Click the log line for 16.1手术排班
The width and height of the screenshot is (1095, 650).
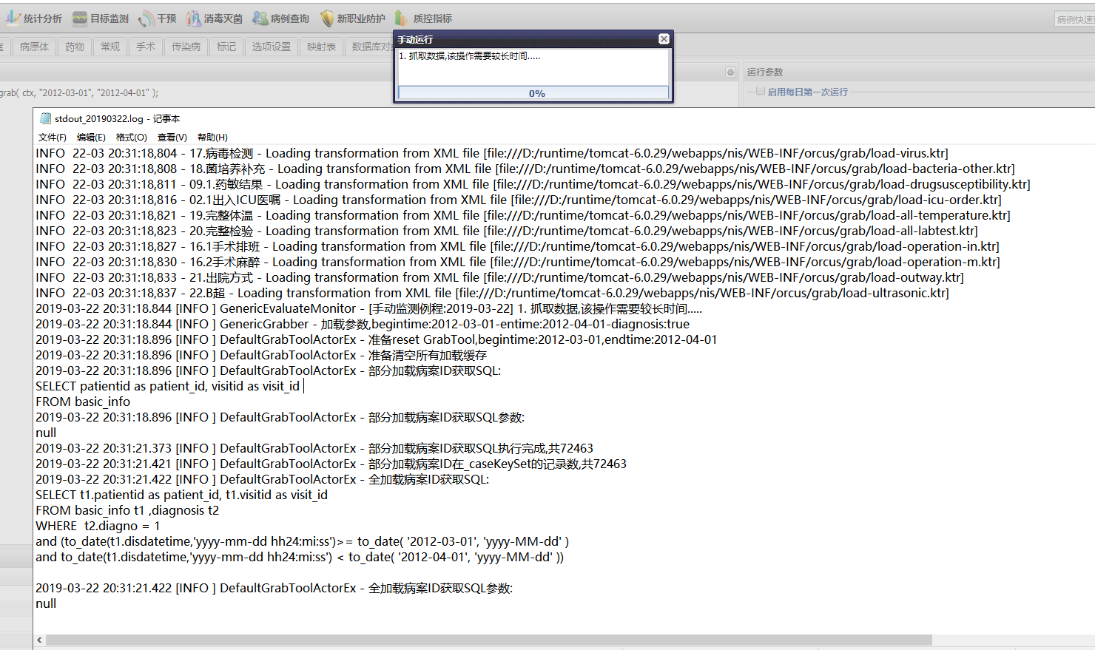click(517, 246)
